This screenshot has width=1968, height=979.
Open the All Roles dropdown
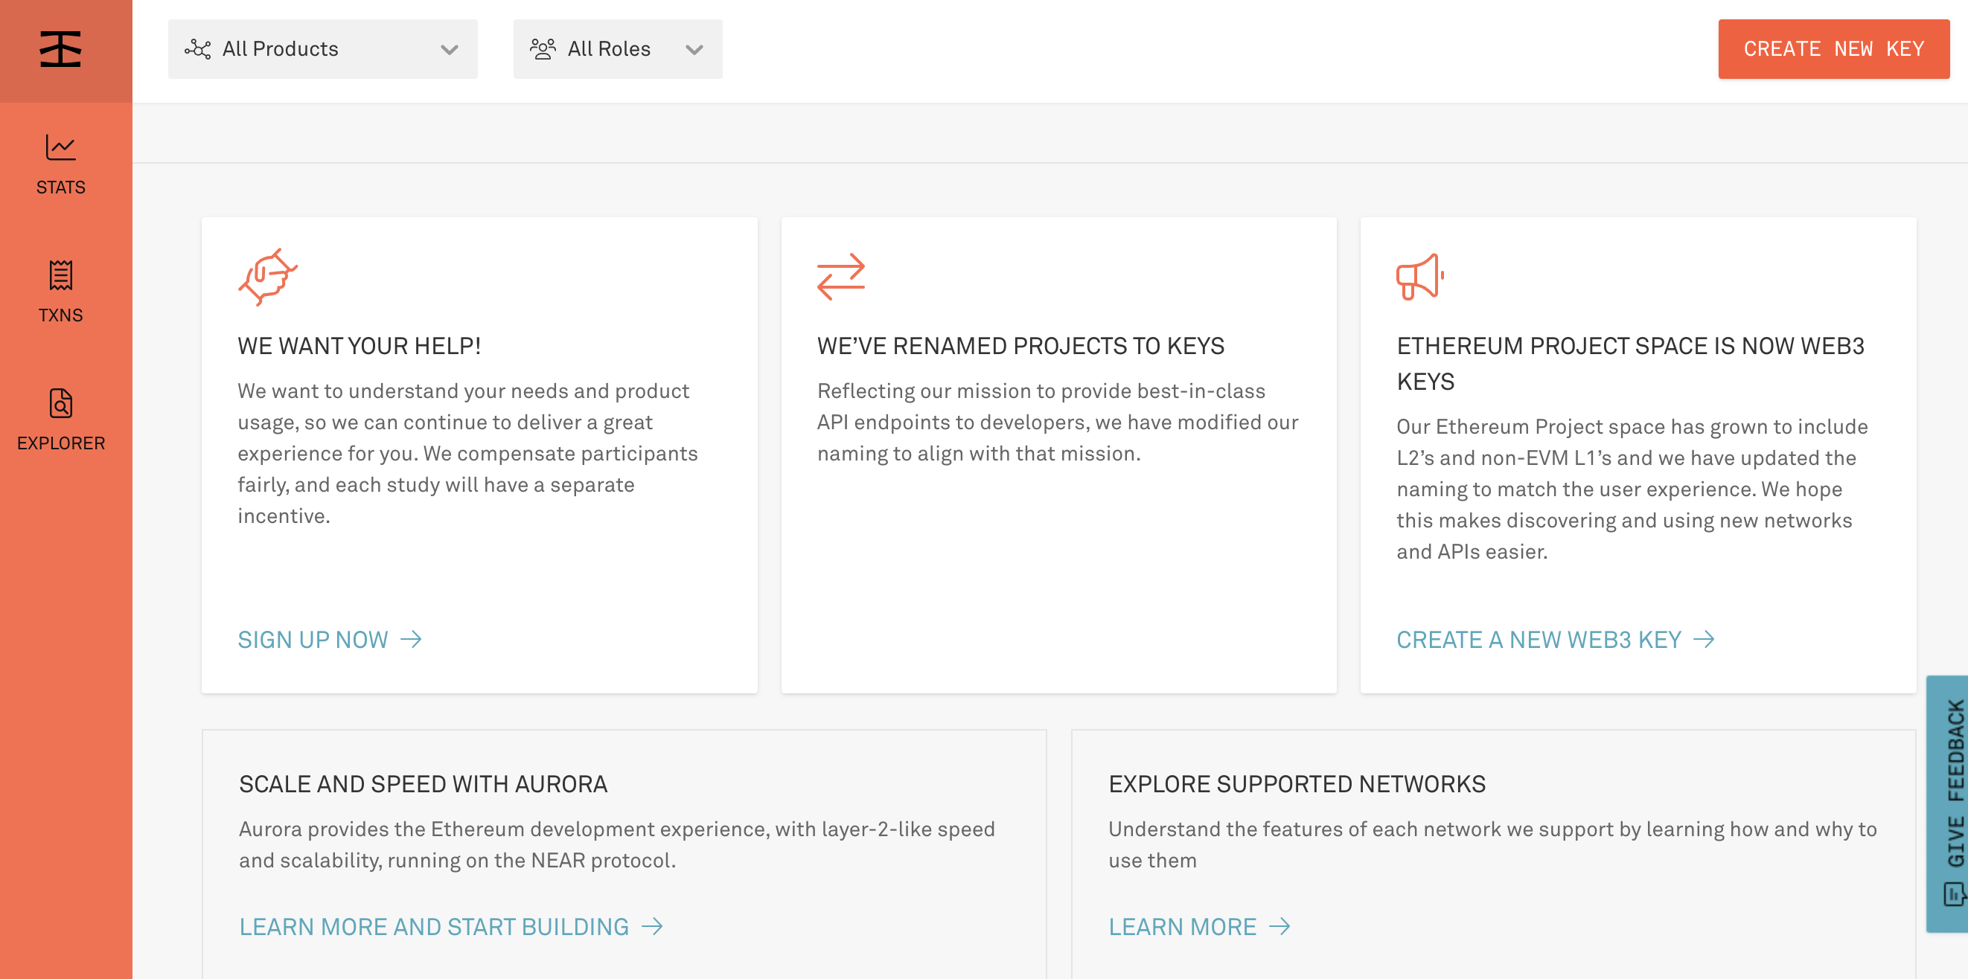[617, 49]
